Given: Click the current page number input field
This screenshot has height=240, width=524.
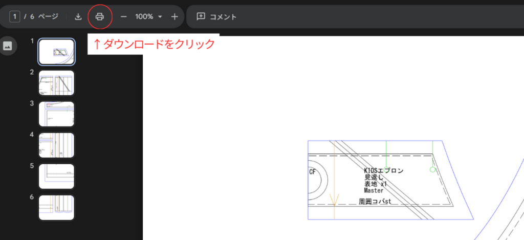Looking at the screenshot, I should (x=15, y=17).
